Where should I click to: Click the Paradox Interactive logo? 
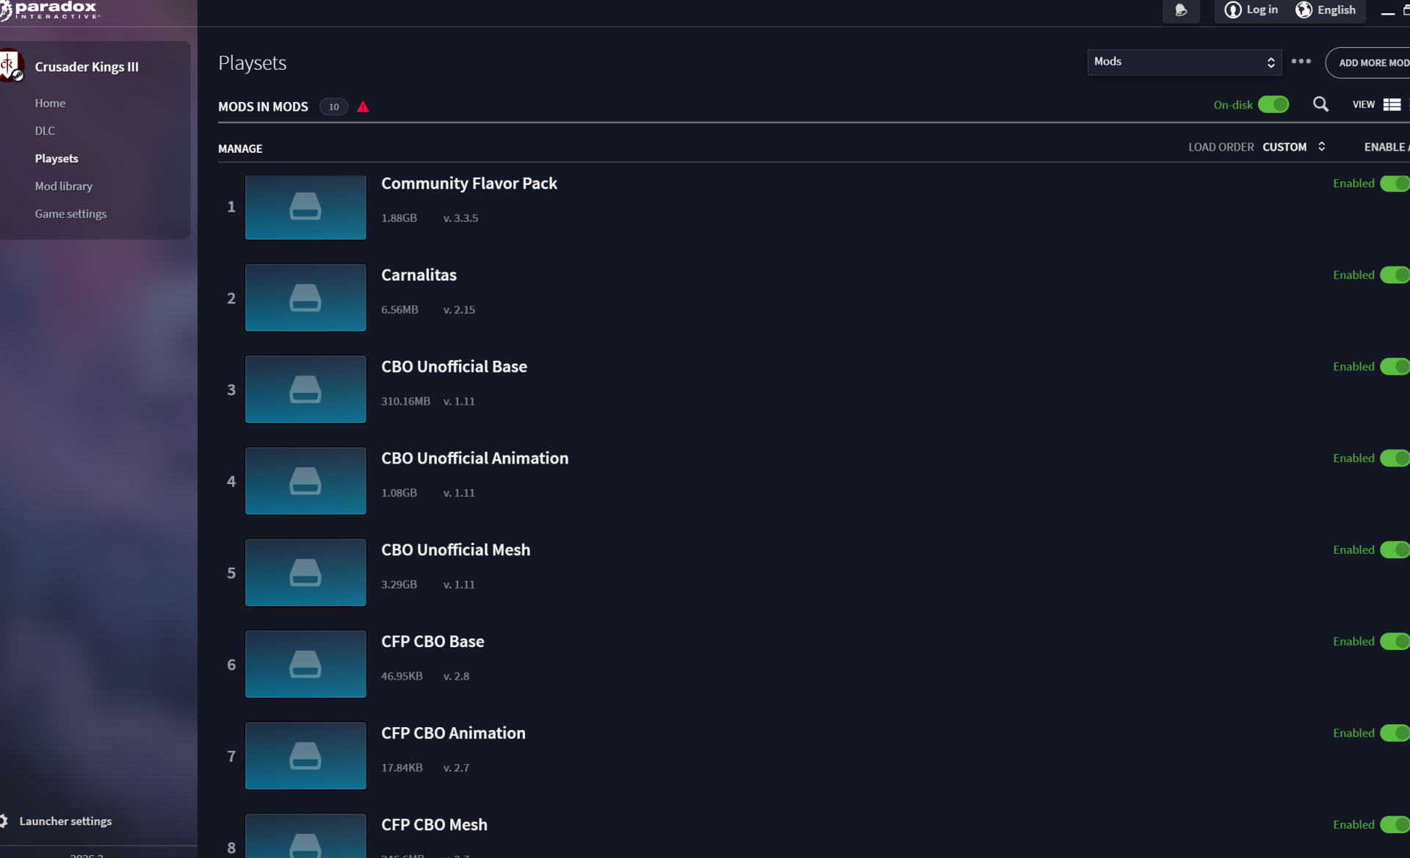[50, 10]
